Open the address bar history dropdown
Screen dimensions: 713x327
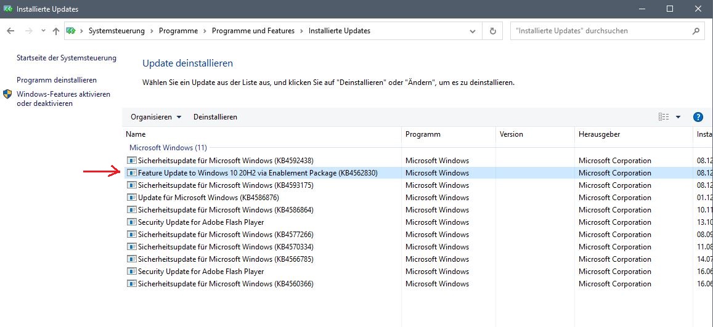pos(473,31)
